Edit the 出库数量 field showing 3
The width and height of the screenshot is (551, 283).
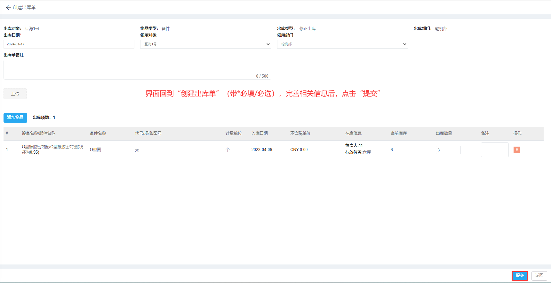point(448,150)
